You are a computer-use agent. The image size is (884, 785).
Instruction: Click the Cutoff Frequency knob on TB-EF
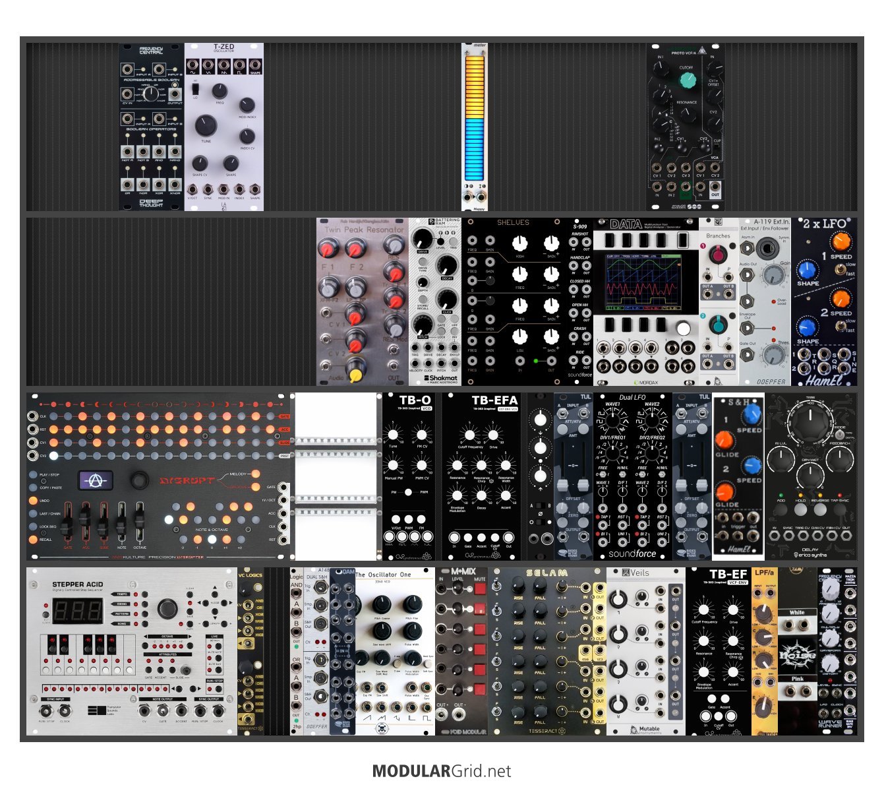click(x=704, y=610)
